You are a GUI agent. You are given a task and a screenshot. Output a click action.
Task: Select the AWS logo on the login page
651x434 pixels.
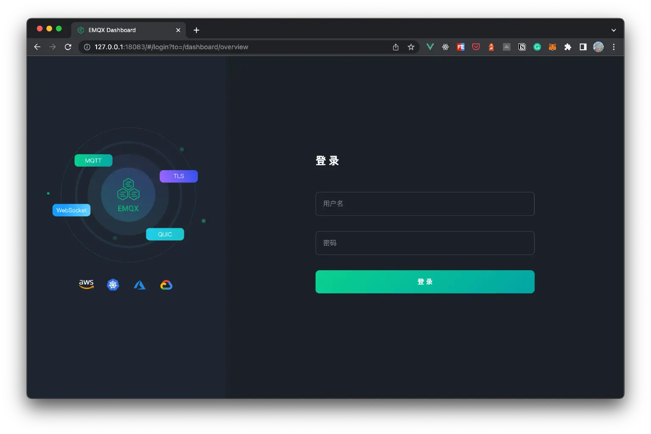point(86,284)
